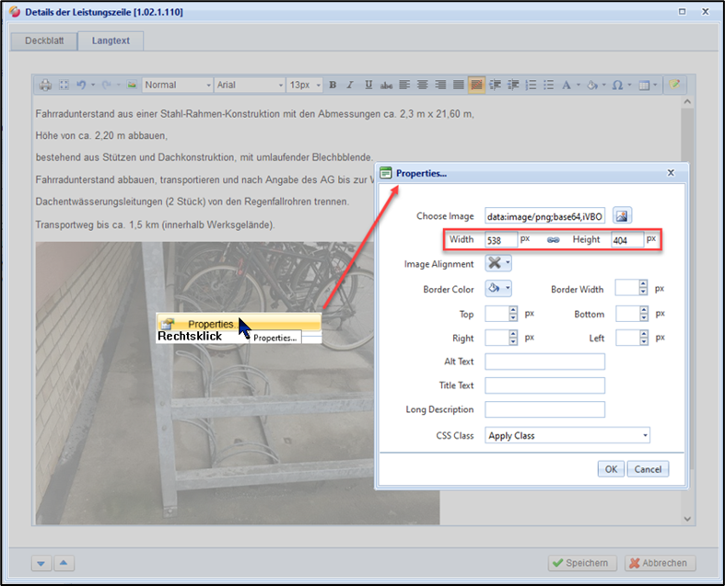Open the Arial font family dropdown

[x=249, y=85]
